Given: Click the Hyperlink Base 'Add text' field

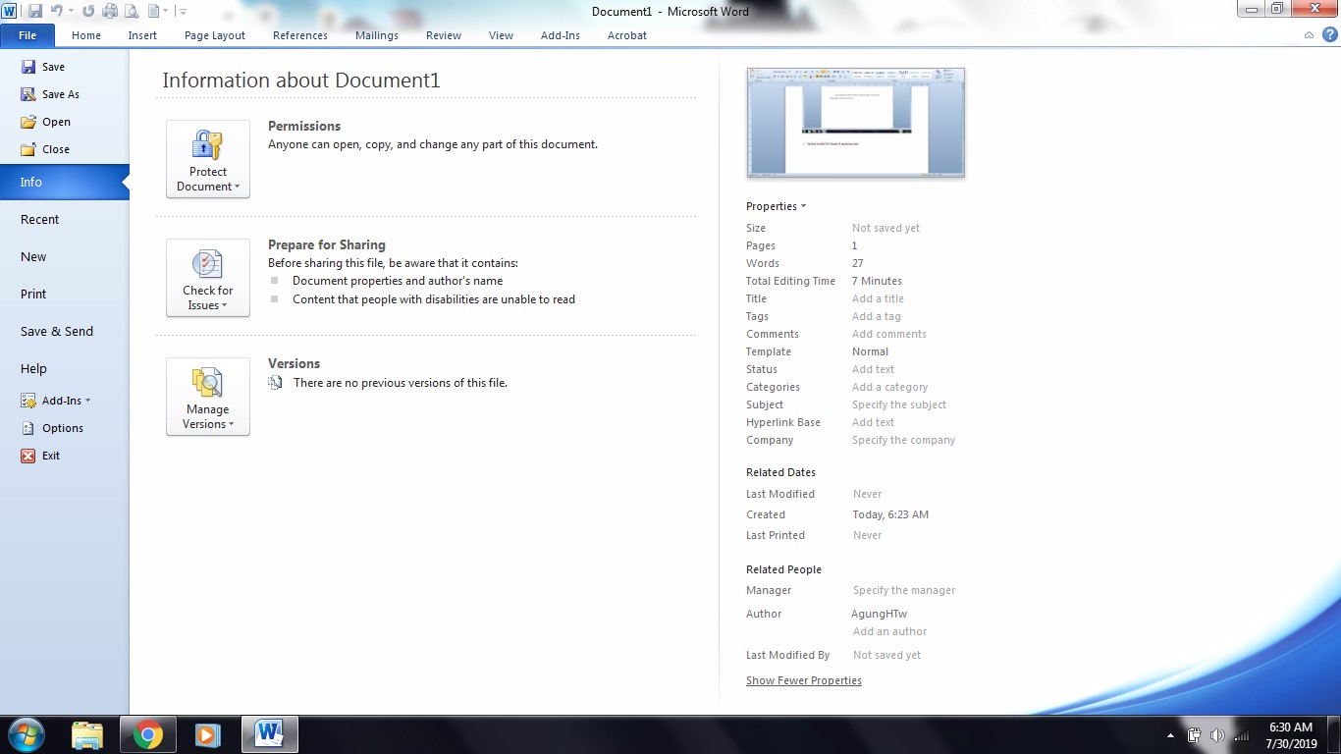Looking at the screenshot, I should point(873,422).
